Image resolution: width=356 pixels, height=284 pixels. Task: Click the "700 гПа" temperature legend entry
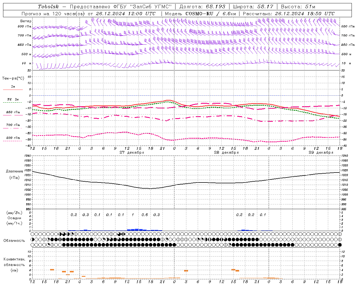[13, 125]
